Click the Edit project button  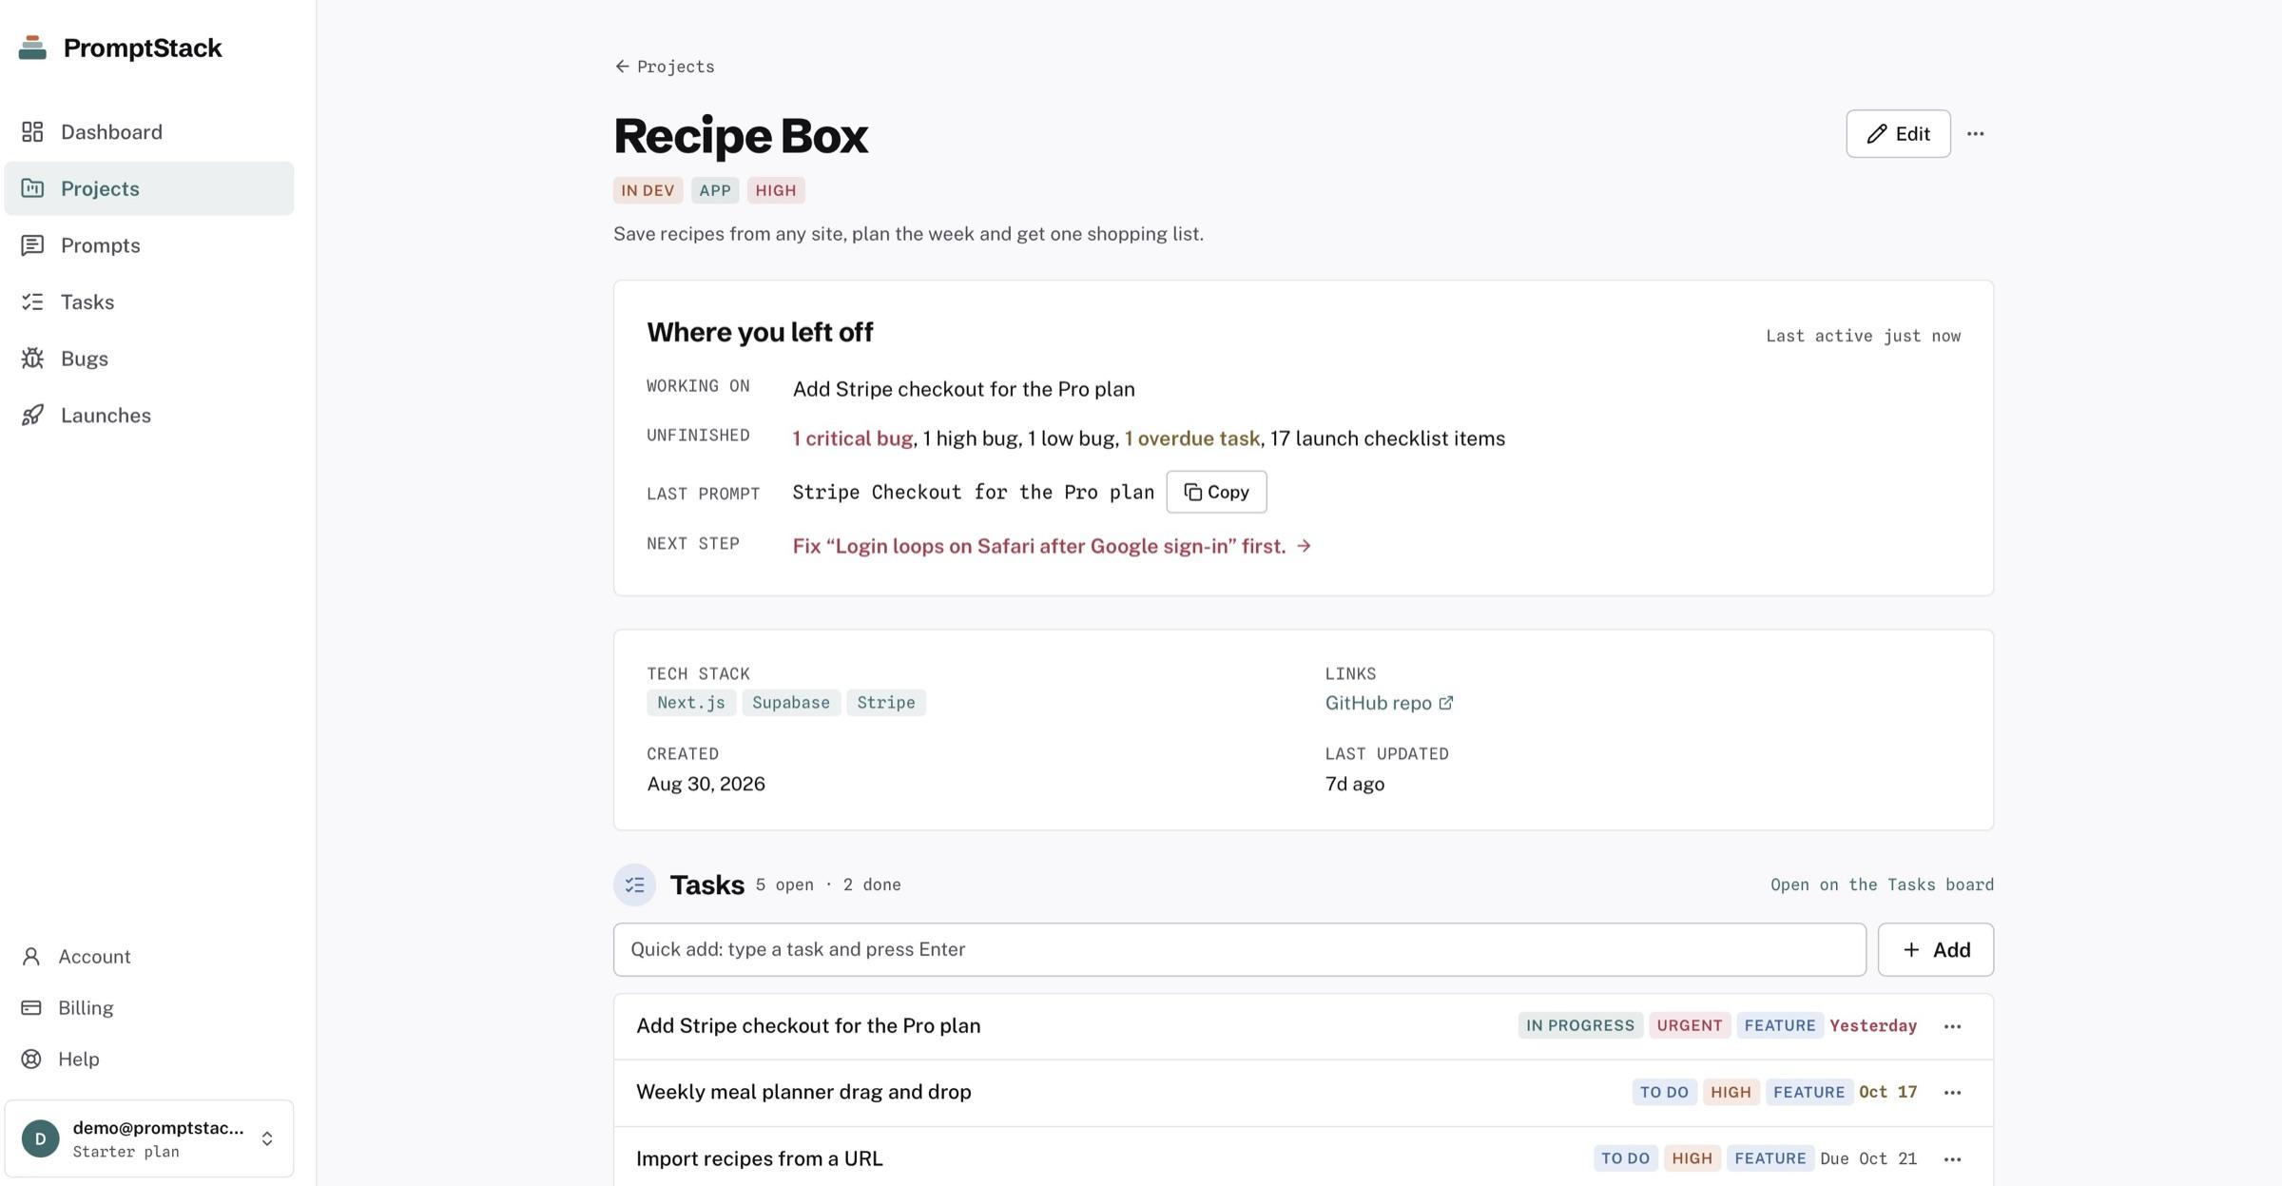[1898, 134]
